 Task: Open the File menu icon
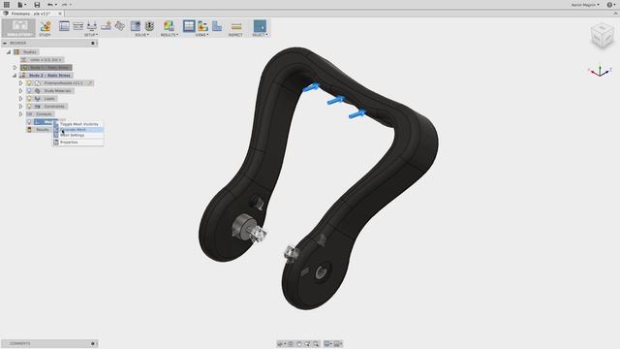click(x=20, y=5)
